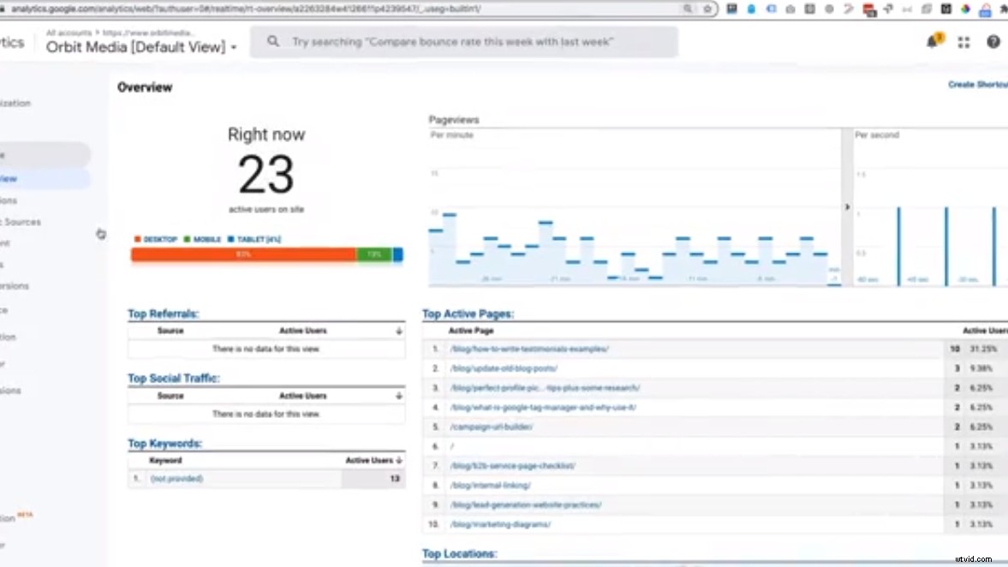The image size is (1008, 567).
Task: Click the browser address bar URL
Action: (343, 9)
